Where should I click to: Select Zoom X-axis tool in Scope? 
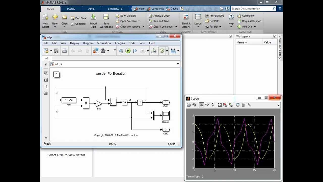207,105
